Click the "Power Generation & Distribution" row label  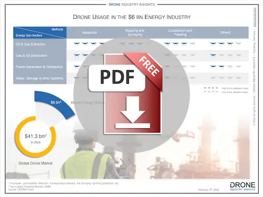39,67
